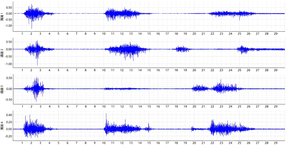
Task: Select 通道 3 waveform burst near 23 seconds
Action: pos(221,89)
